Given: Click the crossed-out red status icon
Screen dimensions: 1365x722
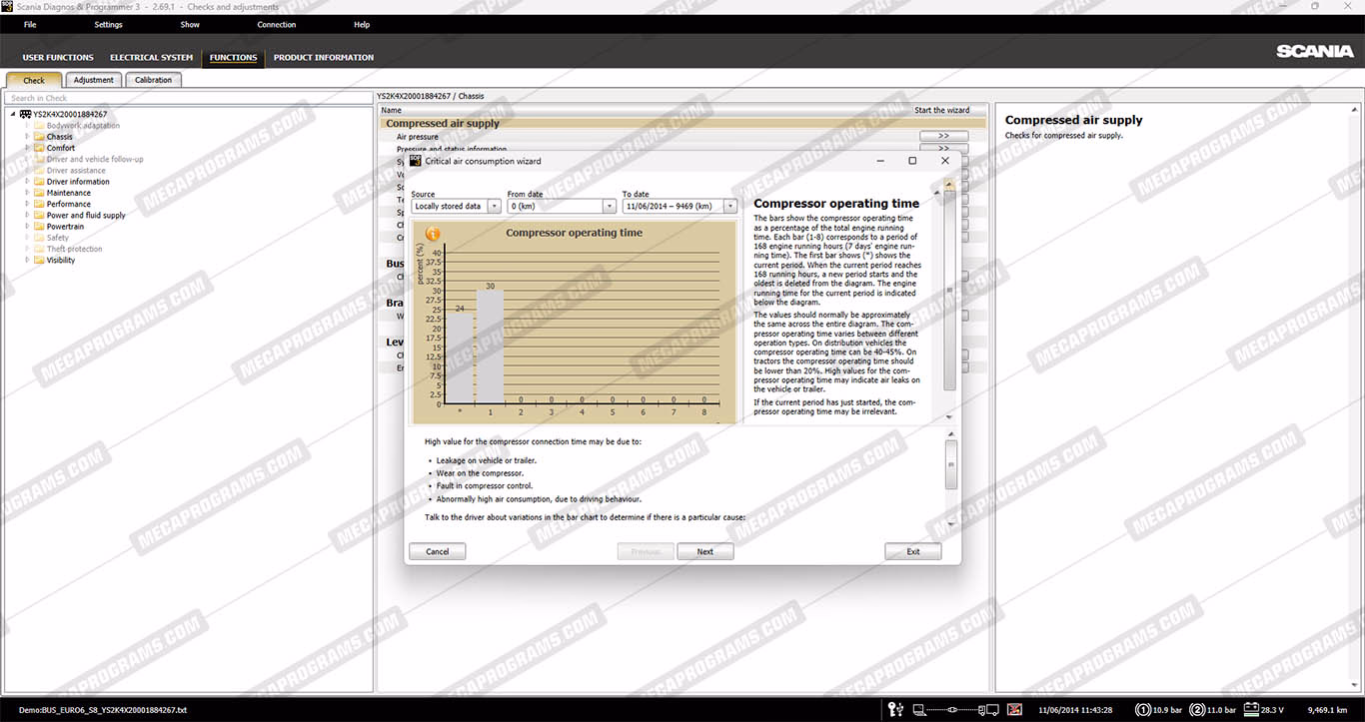Looking at the screenshot, I should coord(1015,710).
